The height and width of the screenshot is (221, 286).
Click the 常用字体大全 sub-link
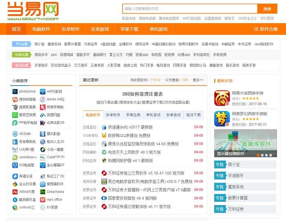point(130,102)
